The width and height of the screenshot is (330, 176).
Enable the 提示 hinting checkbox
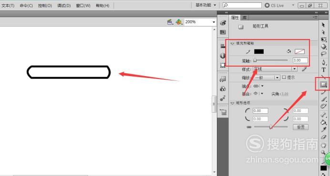coord(284,77)
